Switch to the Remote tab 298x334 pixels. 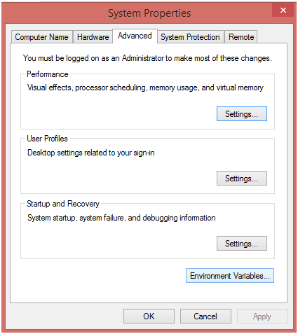tap(241, 37)
